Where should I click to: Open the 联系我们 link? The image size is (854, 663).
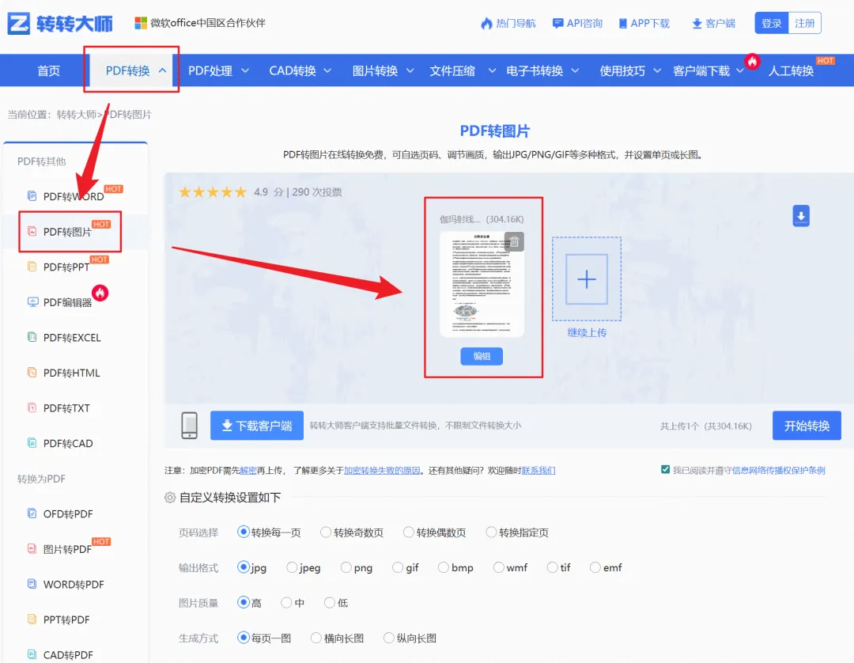pos(538,470)
